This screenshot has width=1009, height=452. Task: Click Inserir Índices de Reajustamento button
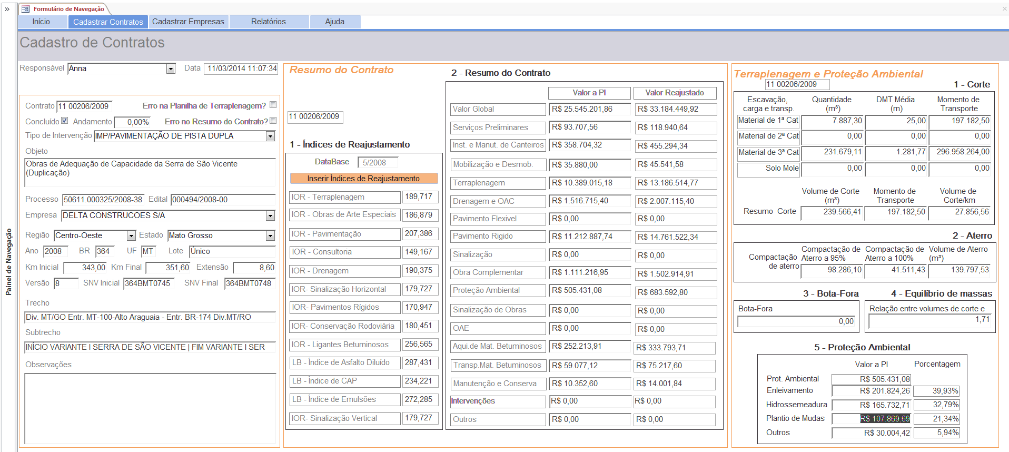(364, 179)
